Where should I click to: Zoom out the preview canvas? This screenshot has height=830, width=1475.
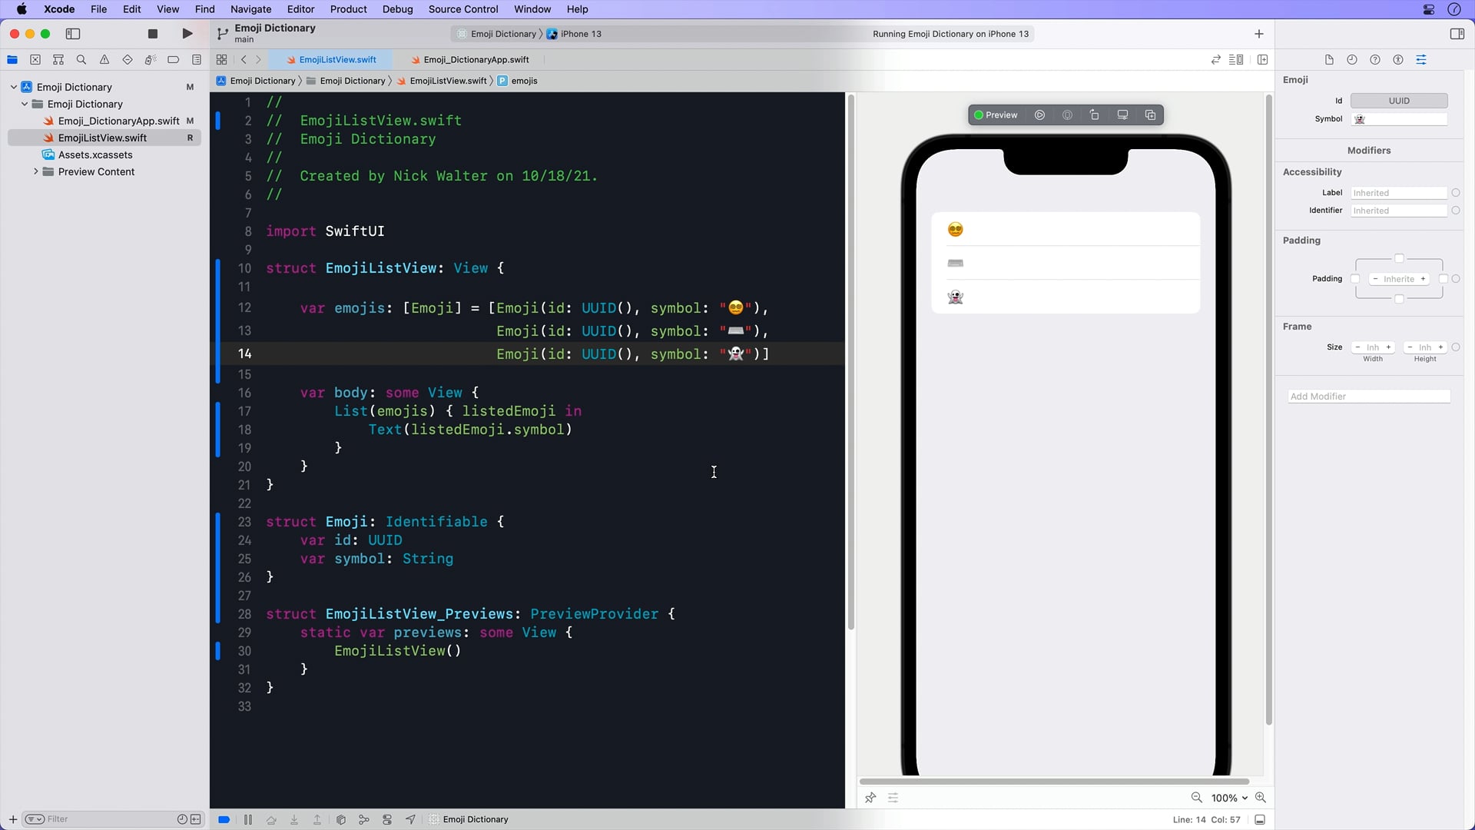[1196, 798]
